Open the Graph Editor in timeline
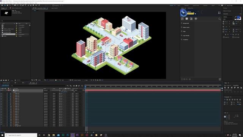Viewport: 243px width, 137px height. 82,86
